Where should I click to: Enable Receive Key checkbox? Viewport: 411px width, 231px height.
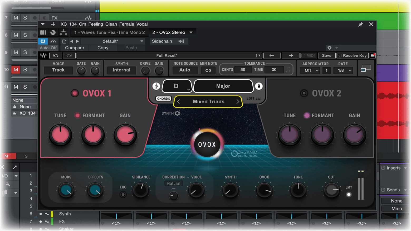click(x=340, y=55)
